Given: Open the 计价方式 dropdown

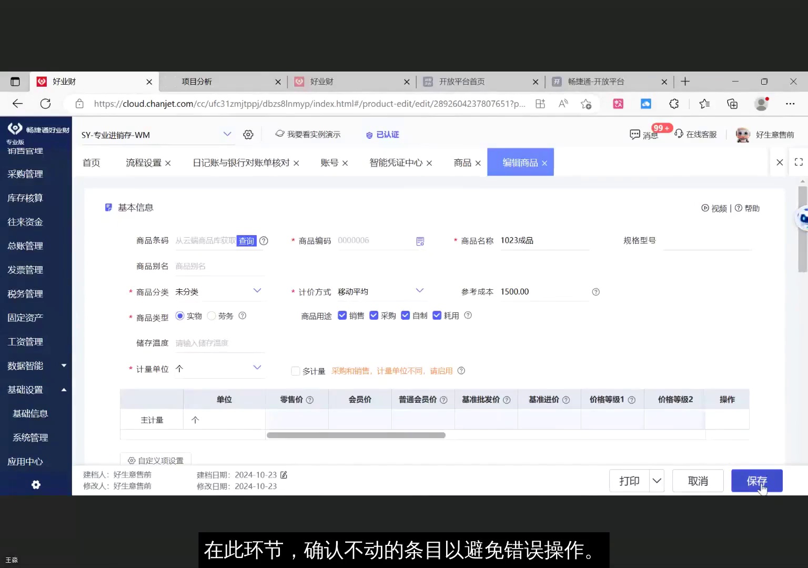Looking at the screenshot, I should [419, 290].
